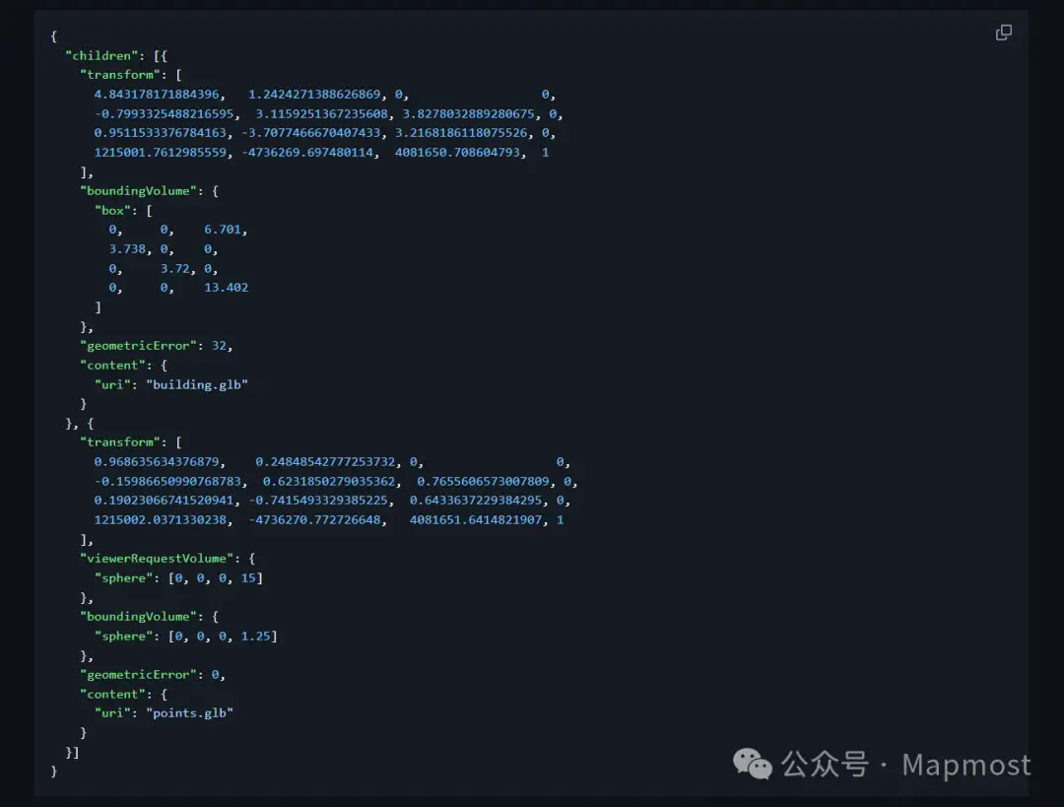Click the value 0.9511533376784163
This screenshot has height=807, width=1064.
(161, 133)
